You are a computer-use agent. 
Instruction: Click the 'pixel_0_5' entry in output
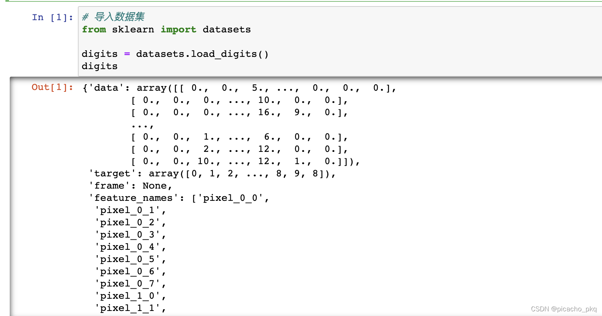tap(130, 259)
